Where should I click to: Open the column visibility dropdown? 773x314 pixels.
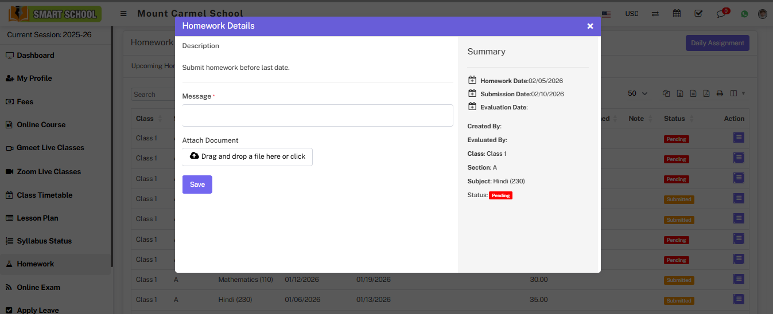coord(737,94)
